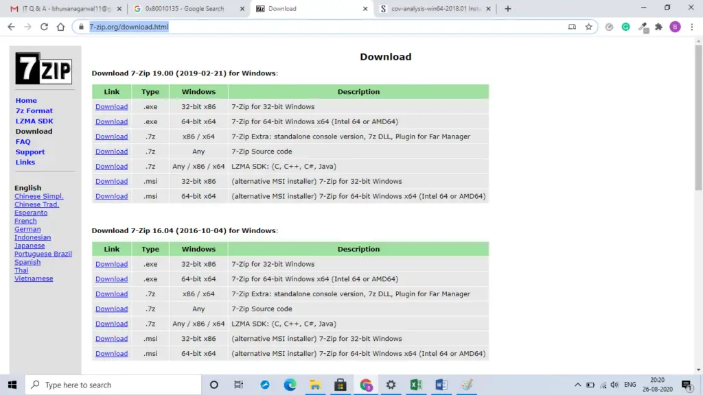Switch language to German
This screenshot has width=703, height=395.
click(x=27, y=229)
